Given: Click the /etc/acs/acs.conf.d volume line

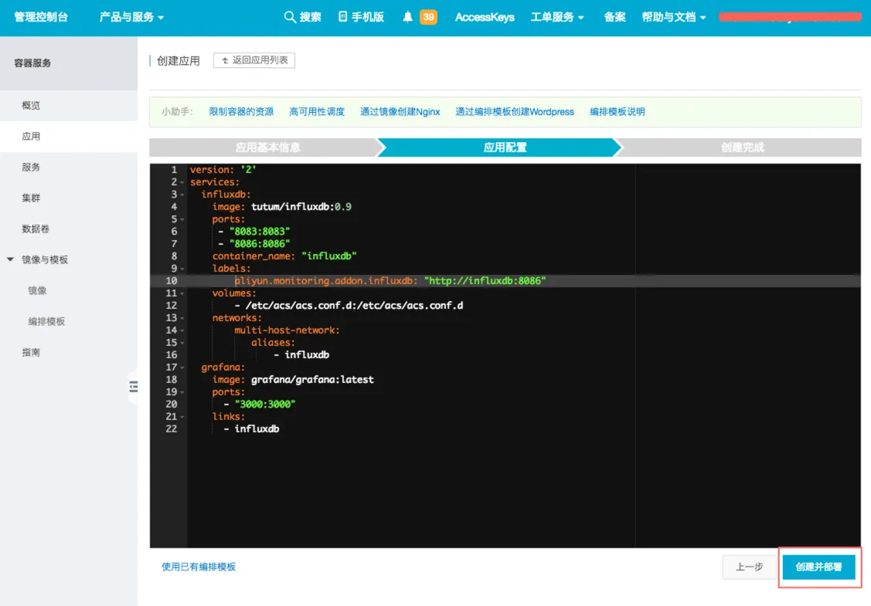Looking at the screenshot, I should [x=354, y=306].
